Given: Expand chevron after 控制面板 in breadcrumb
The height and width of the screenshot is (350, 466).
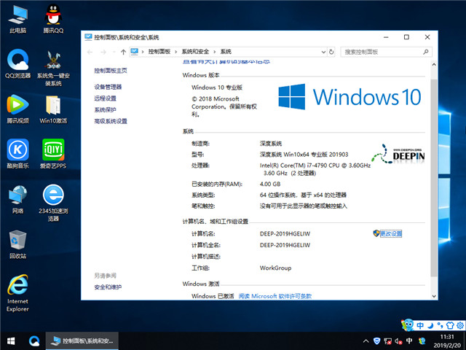Looking at the screenshot, I should click(x=175, y=52).
